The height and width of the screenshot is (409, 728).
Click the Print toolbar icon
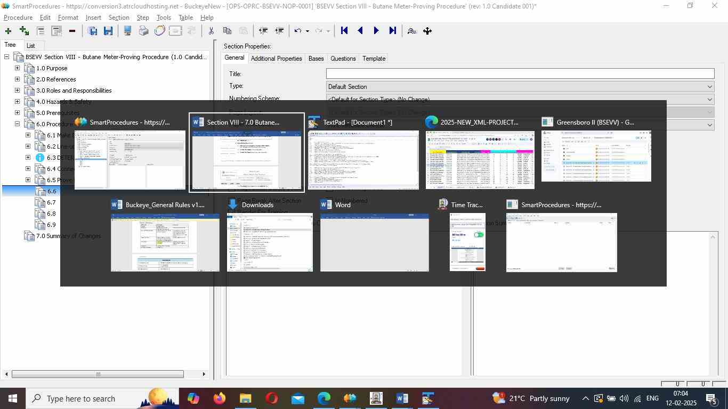[x=143, y=31]
